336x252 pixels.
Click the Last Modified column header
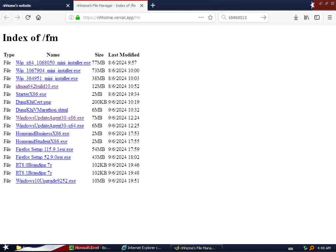click(124, 55)
